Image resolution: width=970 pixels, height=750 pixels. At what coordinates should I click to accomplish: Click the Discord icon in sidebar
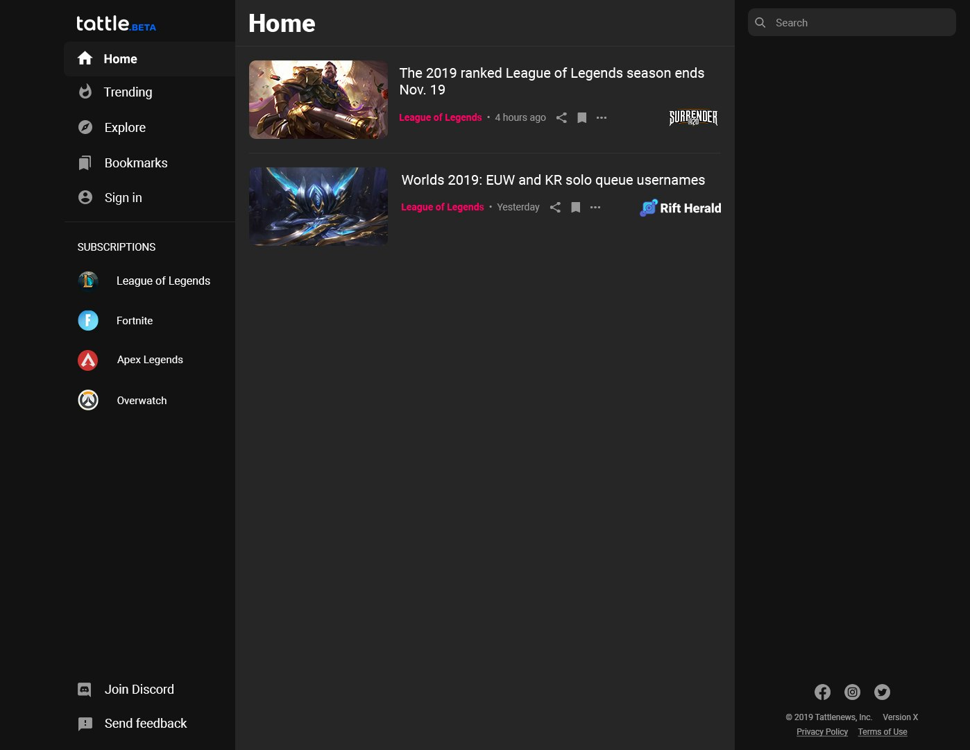click(x=85, y=690)
